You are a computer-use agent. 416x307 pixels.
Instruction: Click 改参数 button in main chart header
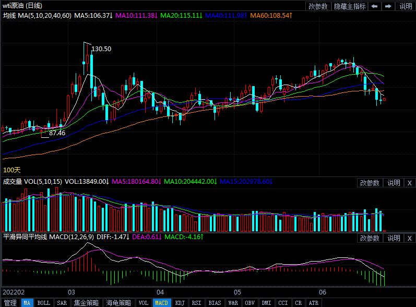(318, 6)
